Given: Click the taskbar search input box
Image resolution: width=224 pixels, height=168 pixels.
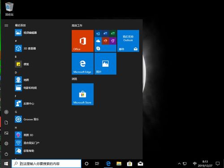Looking at the screenshot, I should point(47,164).
